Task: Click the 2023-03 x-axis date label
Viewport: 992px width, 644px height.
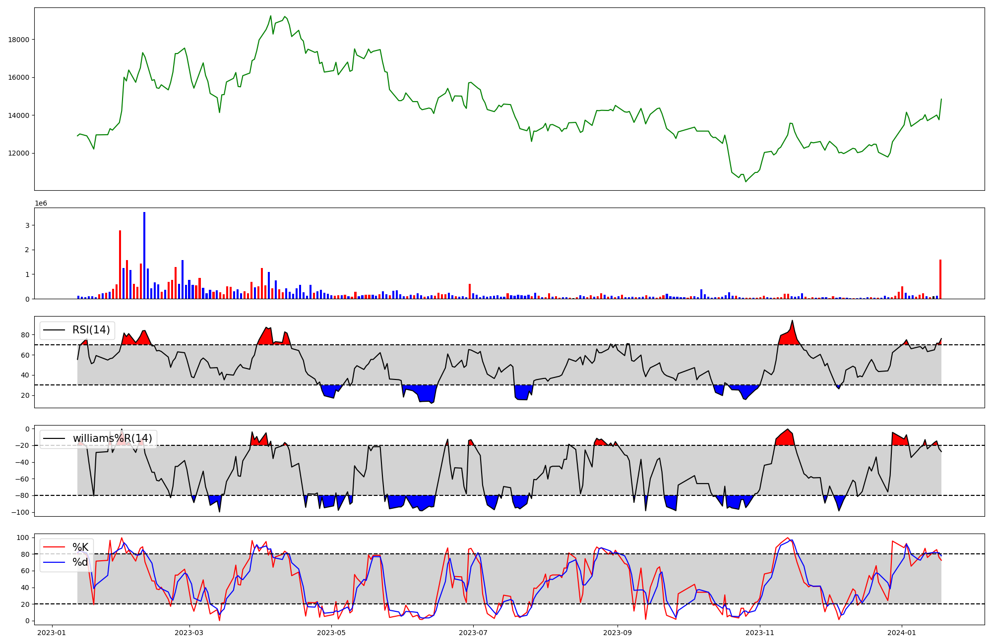Action: 189,633
